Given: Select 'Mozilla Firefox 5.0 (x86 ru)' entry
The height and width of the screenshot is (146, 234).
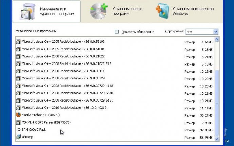Looking at the screenshot, I should pyautogui.click(x=41, y=115).
